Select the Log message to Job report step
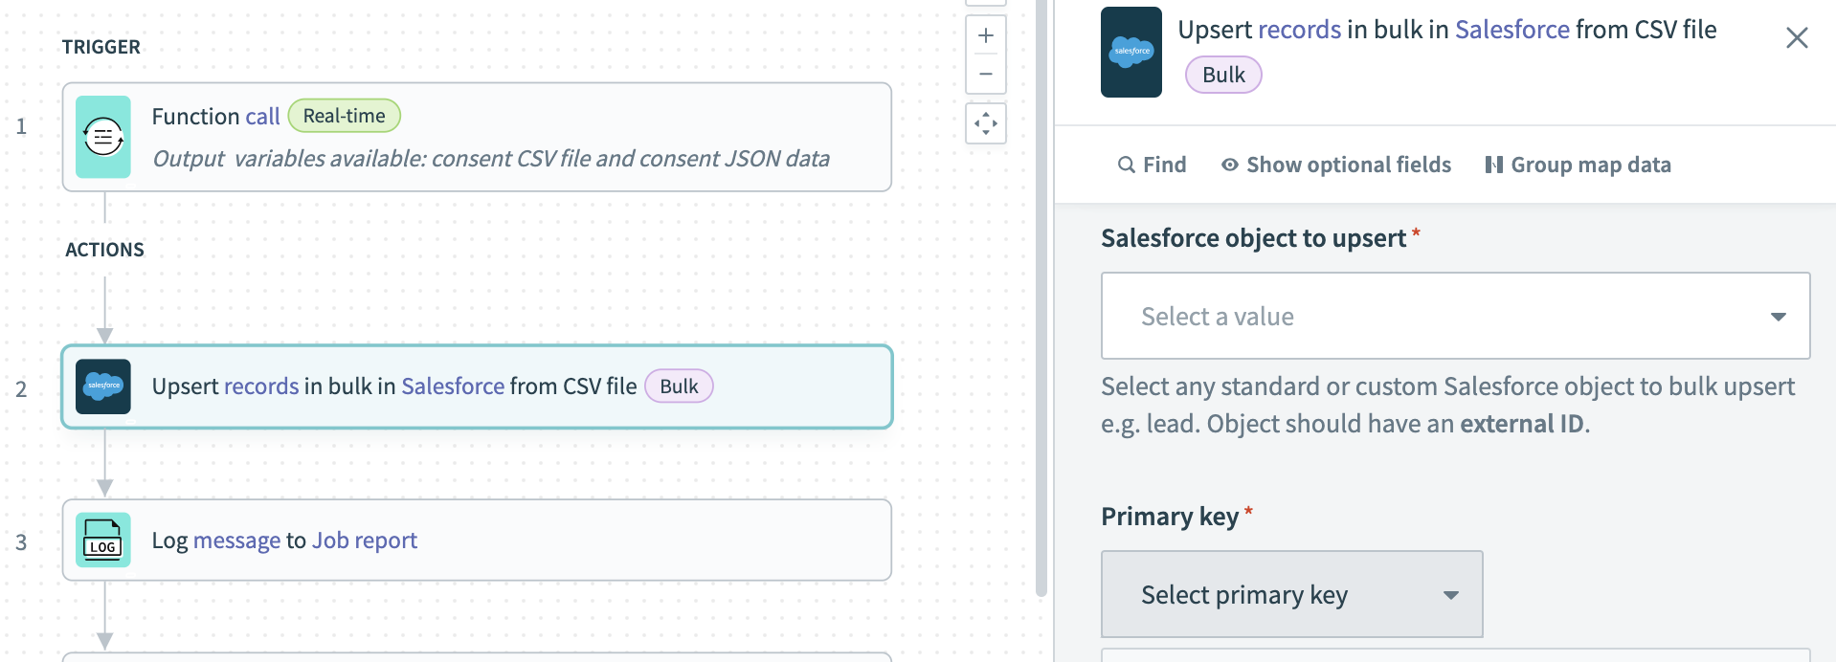The image size is (1836, 662). click(x=477, y=541)
